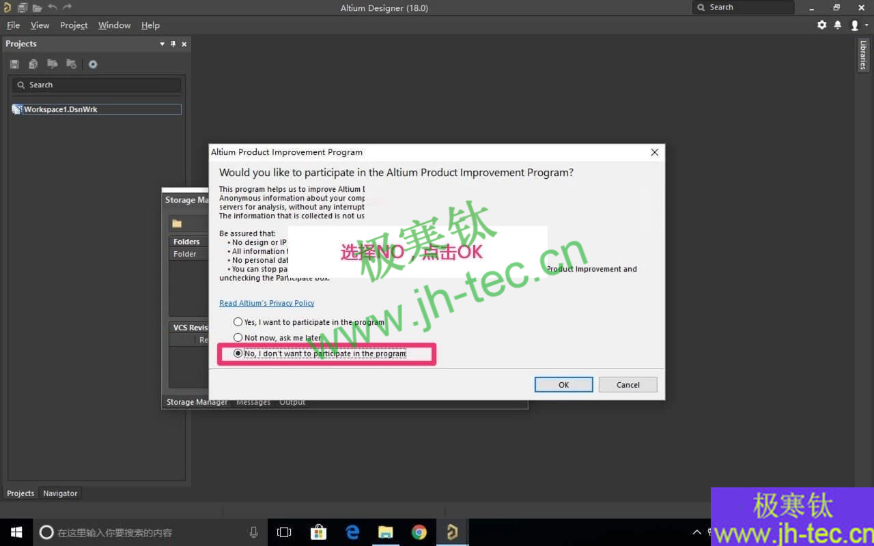This screenshot has width=874, height=546.
Task: Click the microphone icon in the taskbar search
Action: coord(254,532)
